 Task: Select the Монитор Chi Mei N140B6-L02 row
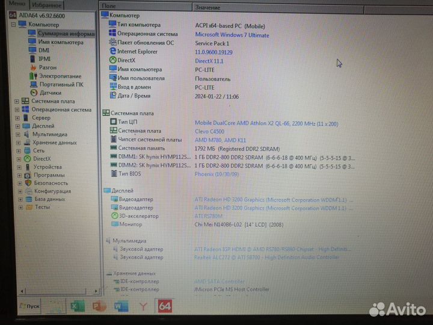tap(197, 224)
